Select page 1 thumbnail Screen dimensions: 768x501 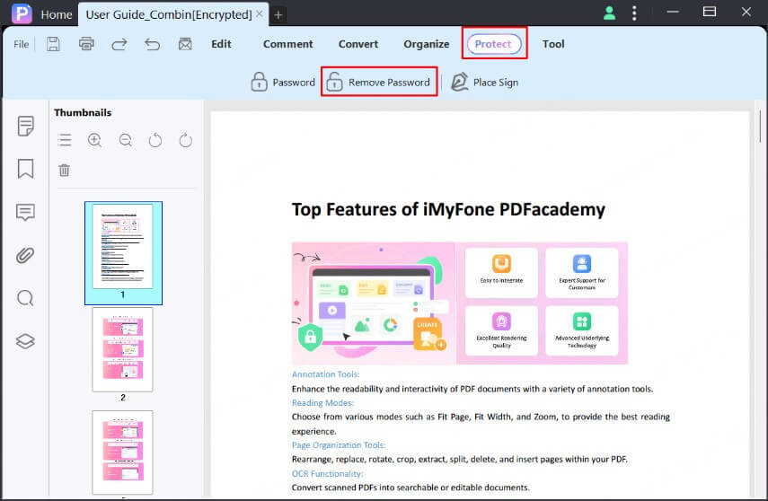tap(123, 252)
